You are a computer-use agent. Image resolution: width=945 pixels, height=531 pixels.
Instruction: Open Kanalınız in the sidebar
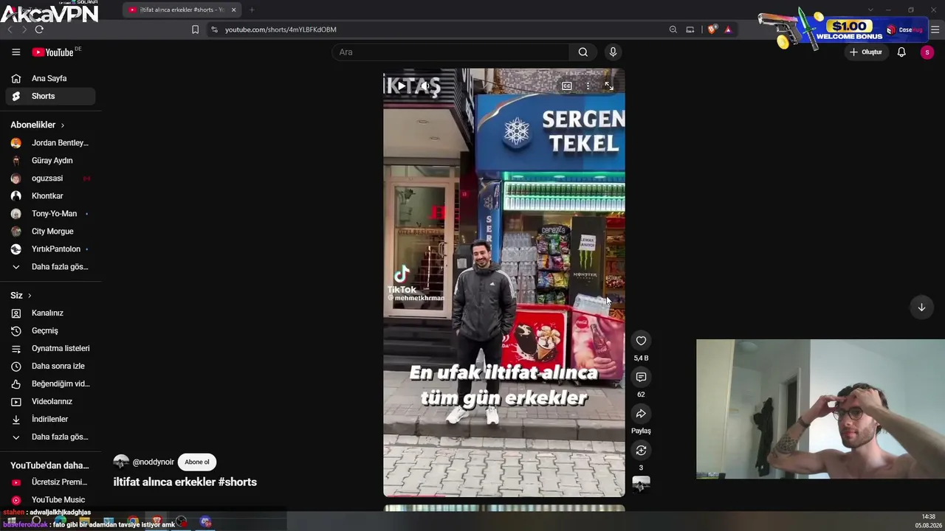[x=50, y=313]
